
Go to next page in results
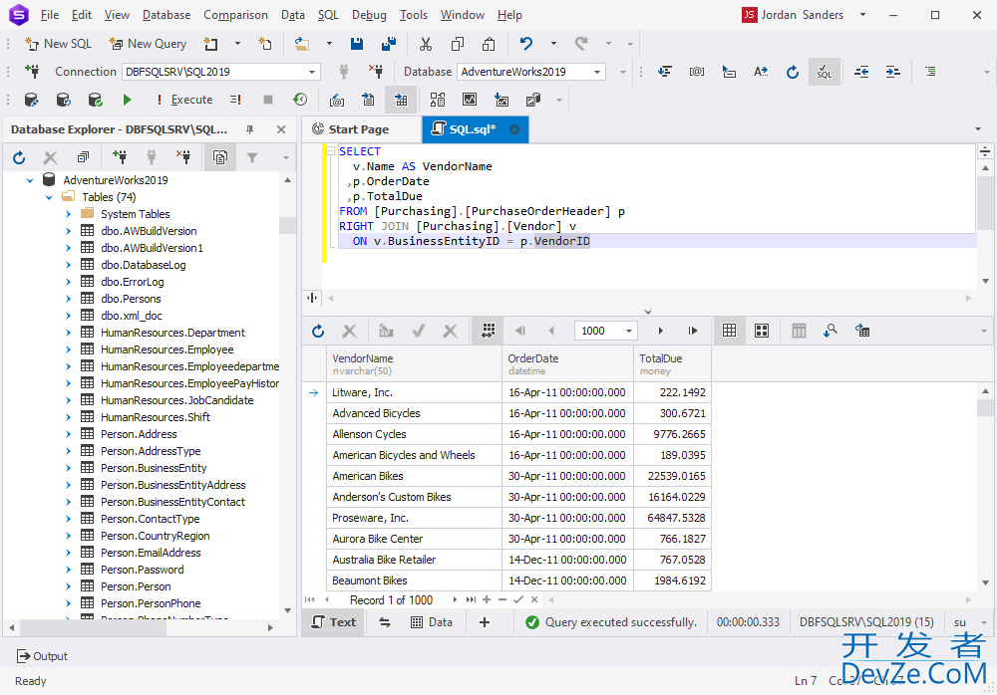click(x=661, y=331)
